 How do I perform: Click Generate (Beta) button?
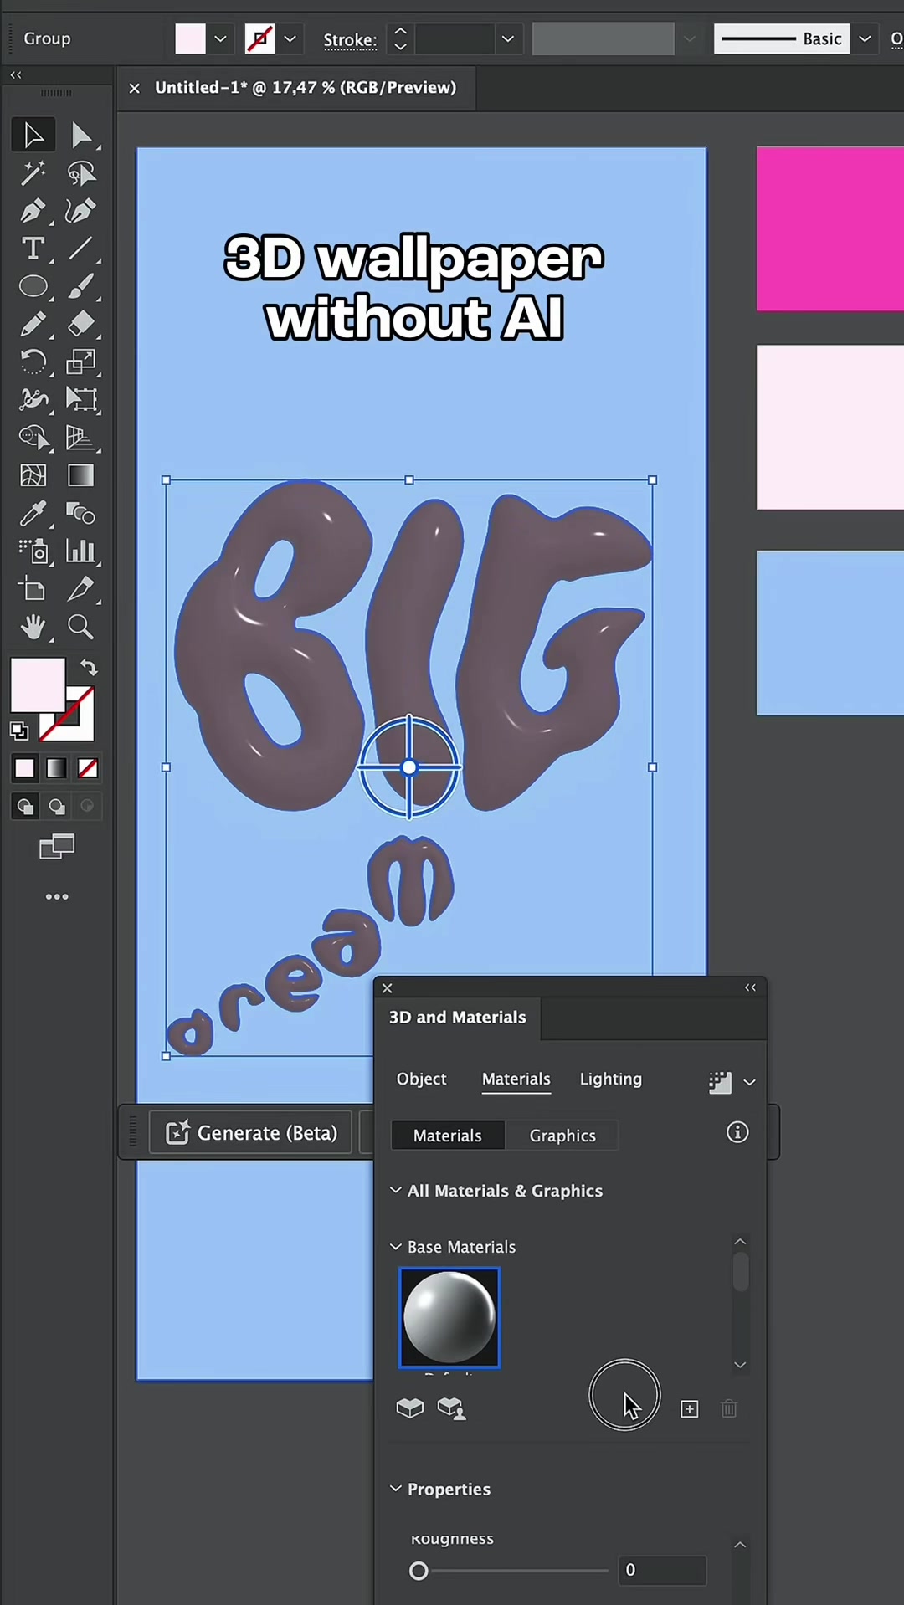(x=251, y=1132)
